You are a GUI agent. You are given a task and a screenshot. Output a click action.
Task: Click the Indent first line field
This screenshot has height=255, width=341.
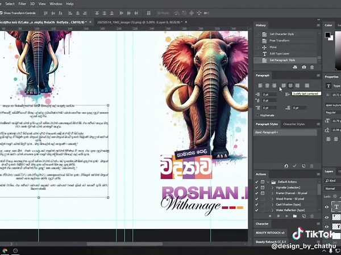[x=269, y=101]
